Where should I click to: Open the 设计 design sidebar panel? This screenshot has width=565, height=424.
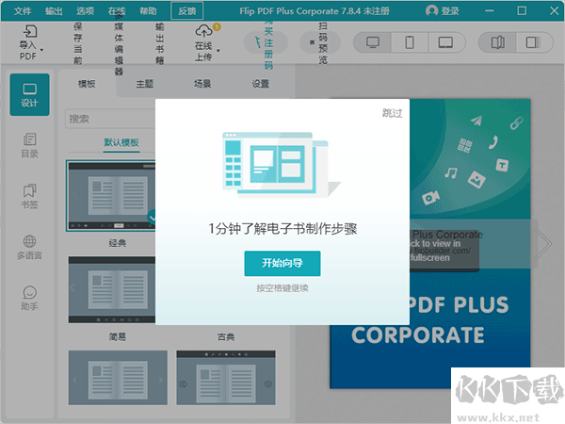(29, 95)
